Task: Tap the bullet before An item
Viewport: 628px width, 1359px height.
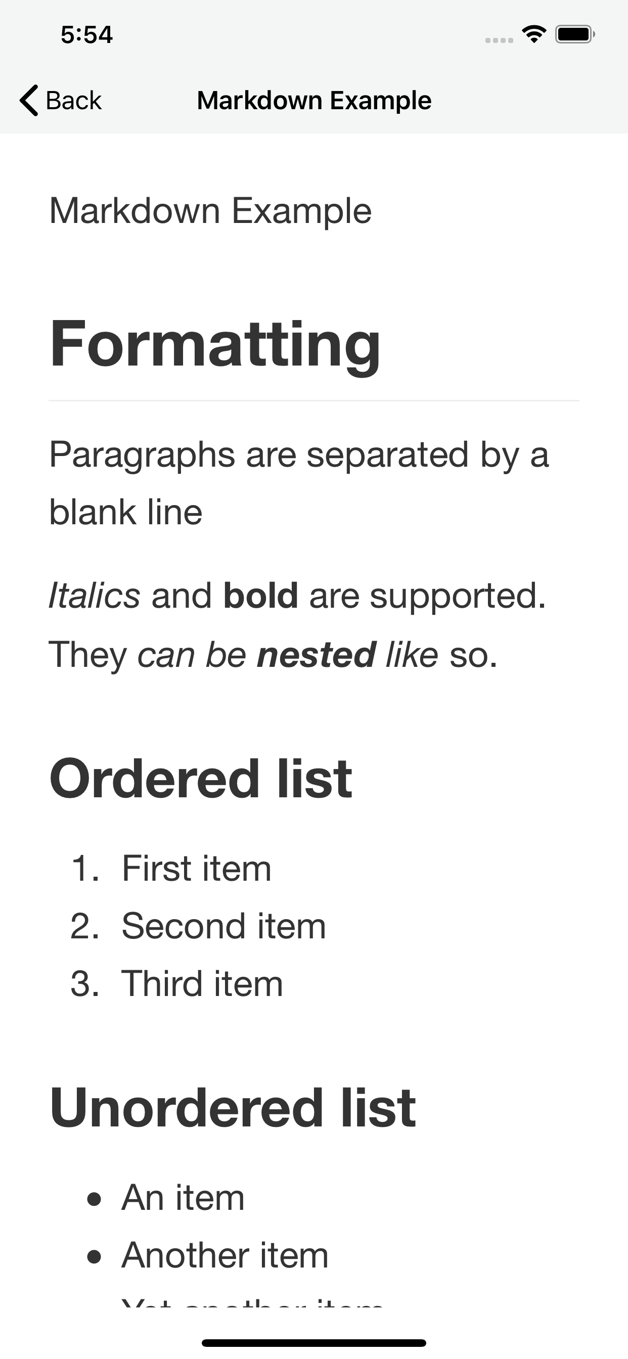Action: pos(94,1198)
